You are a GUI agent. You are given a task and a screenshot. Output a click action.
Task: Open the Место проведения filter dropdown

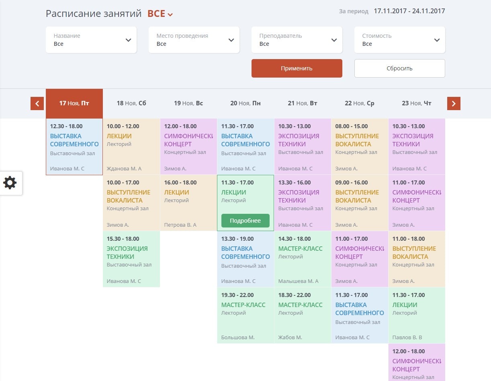click(194, 40)
